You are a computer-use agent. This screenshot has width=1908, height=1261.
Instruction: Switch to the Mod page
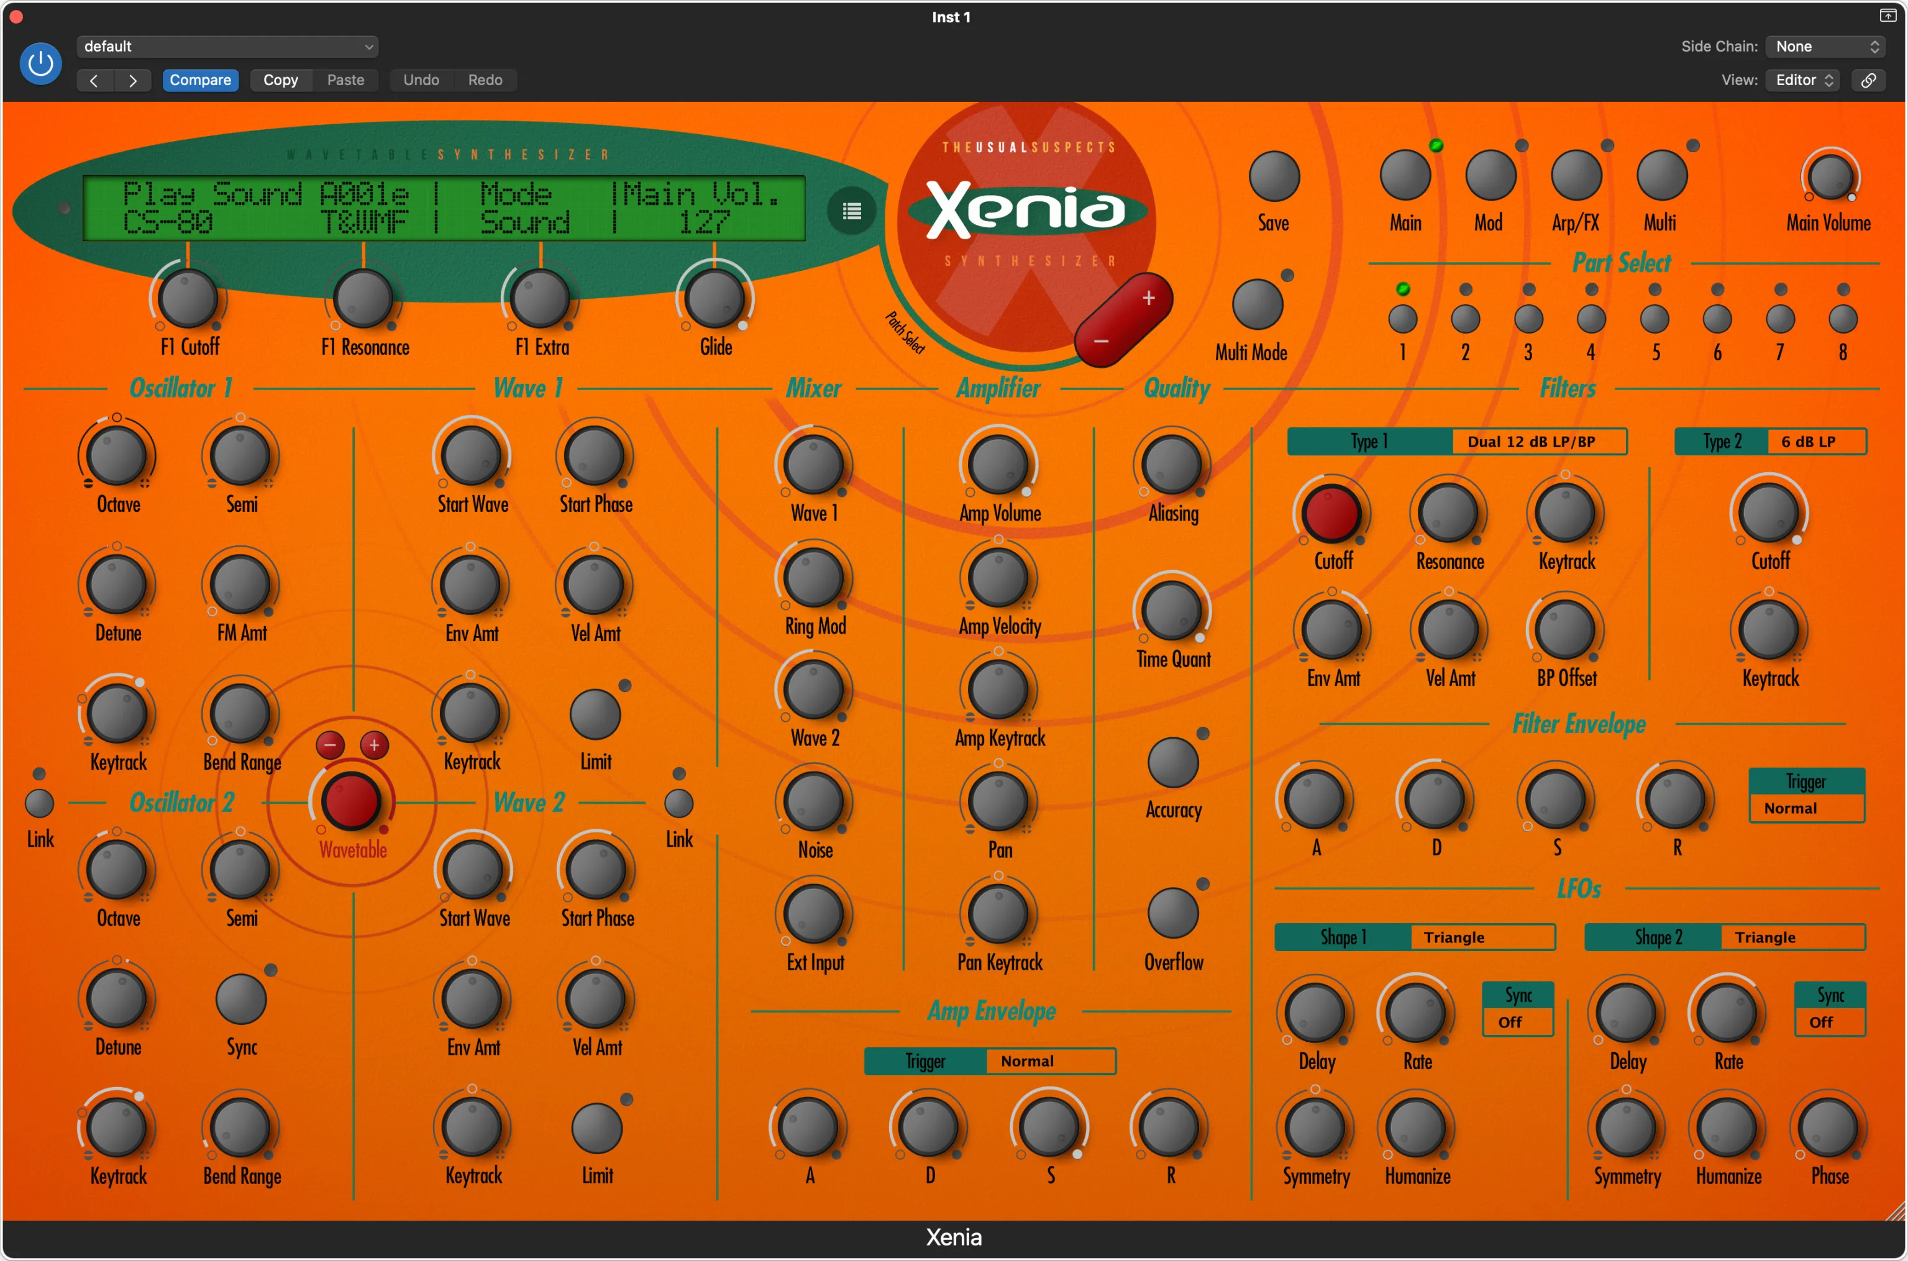[1490, 176]
